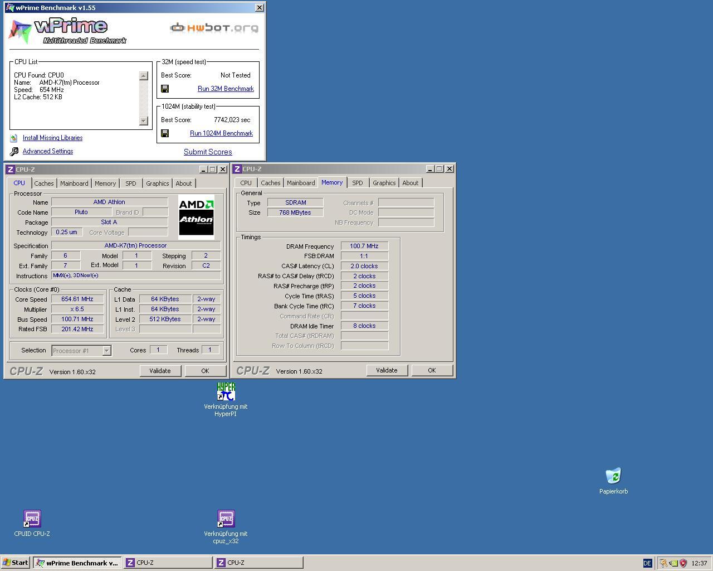
Task: Click the Core Speed value 654.61 MHz
Action: point(77,299)
